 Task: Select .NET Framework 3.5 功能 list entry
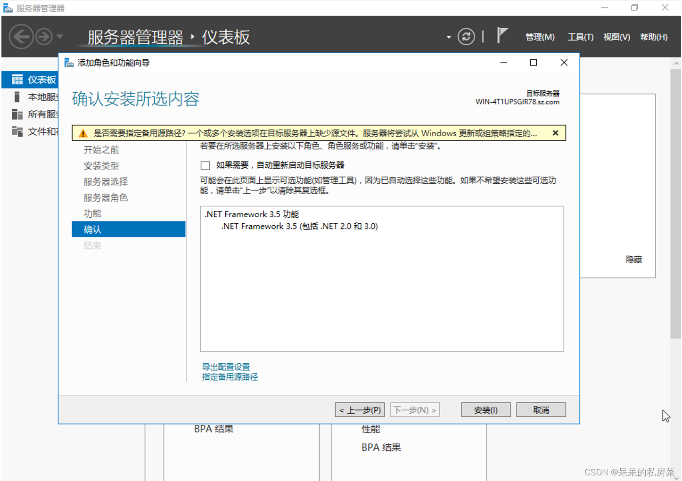[x=252, y=214]
